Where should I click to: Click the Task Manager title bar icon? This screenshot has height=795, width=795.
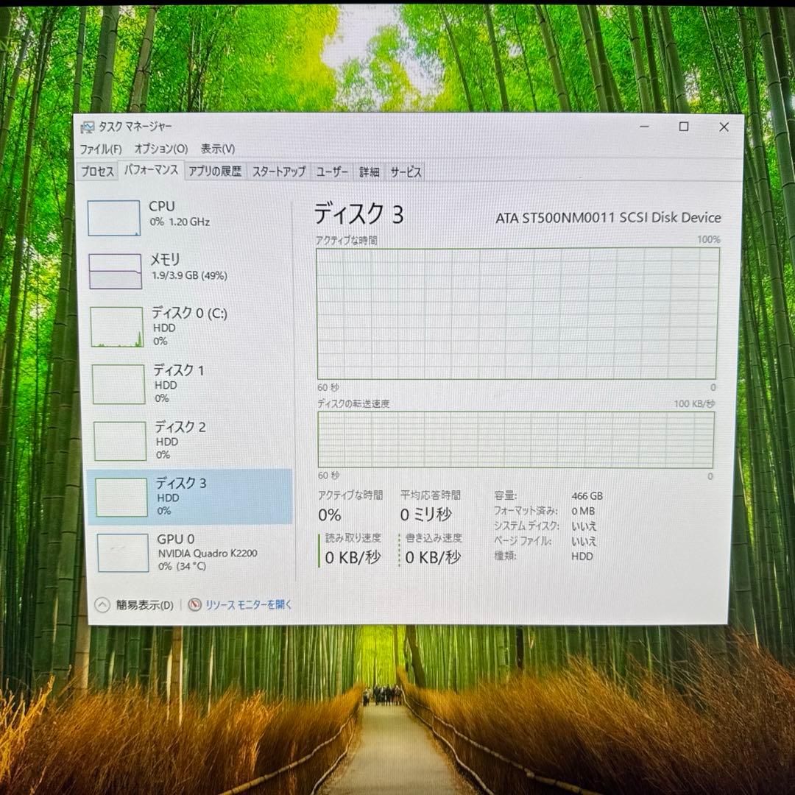tap(88, 127)
